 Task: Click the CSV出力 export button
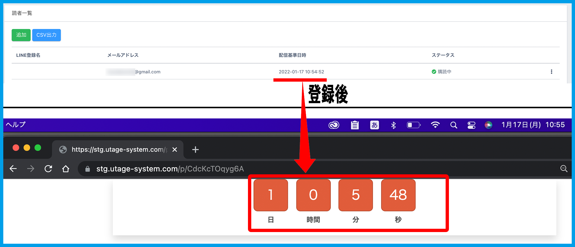click(x=46, y=35)
